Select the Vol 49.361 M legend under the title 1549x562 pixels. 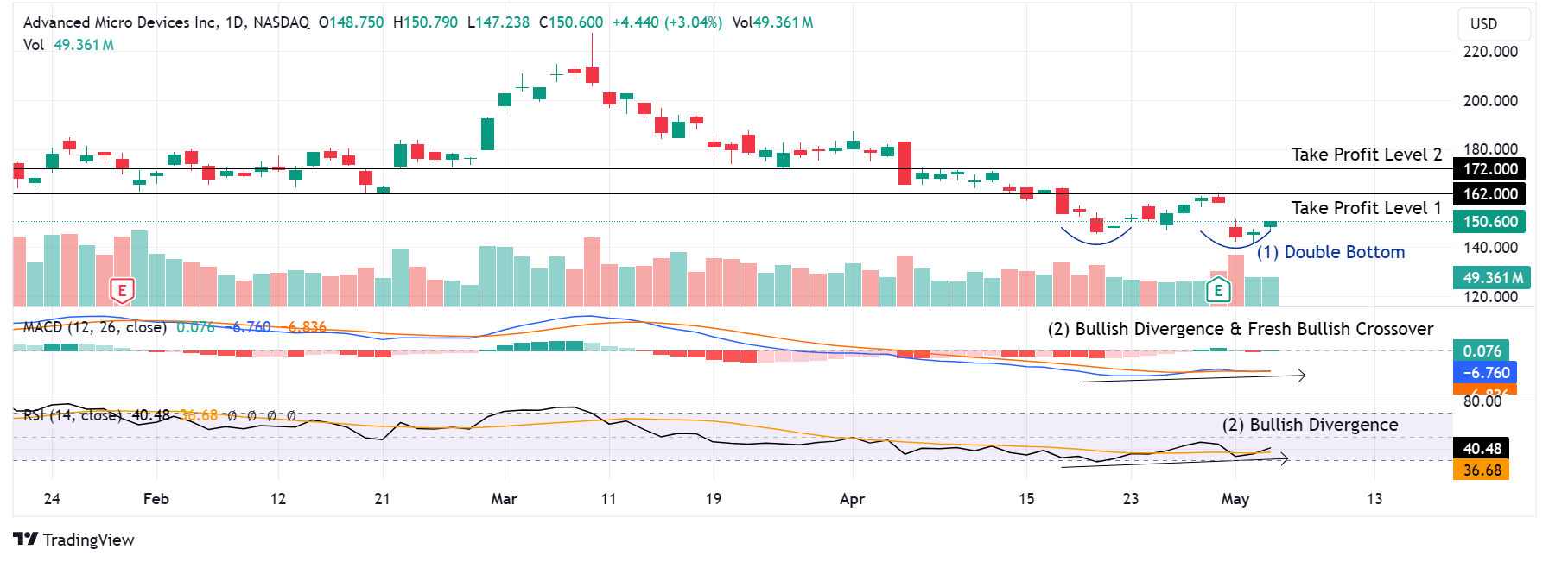click(69, 45)
